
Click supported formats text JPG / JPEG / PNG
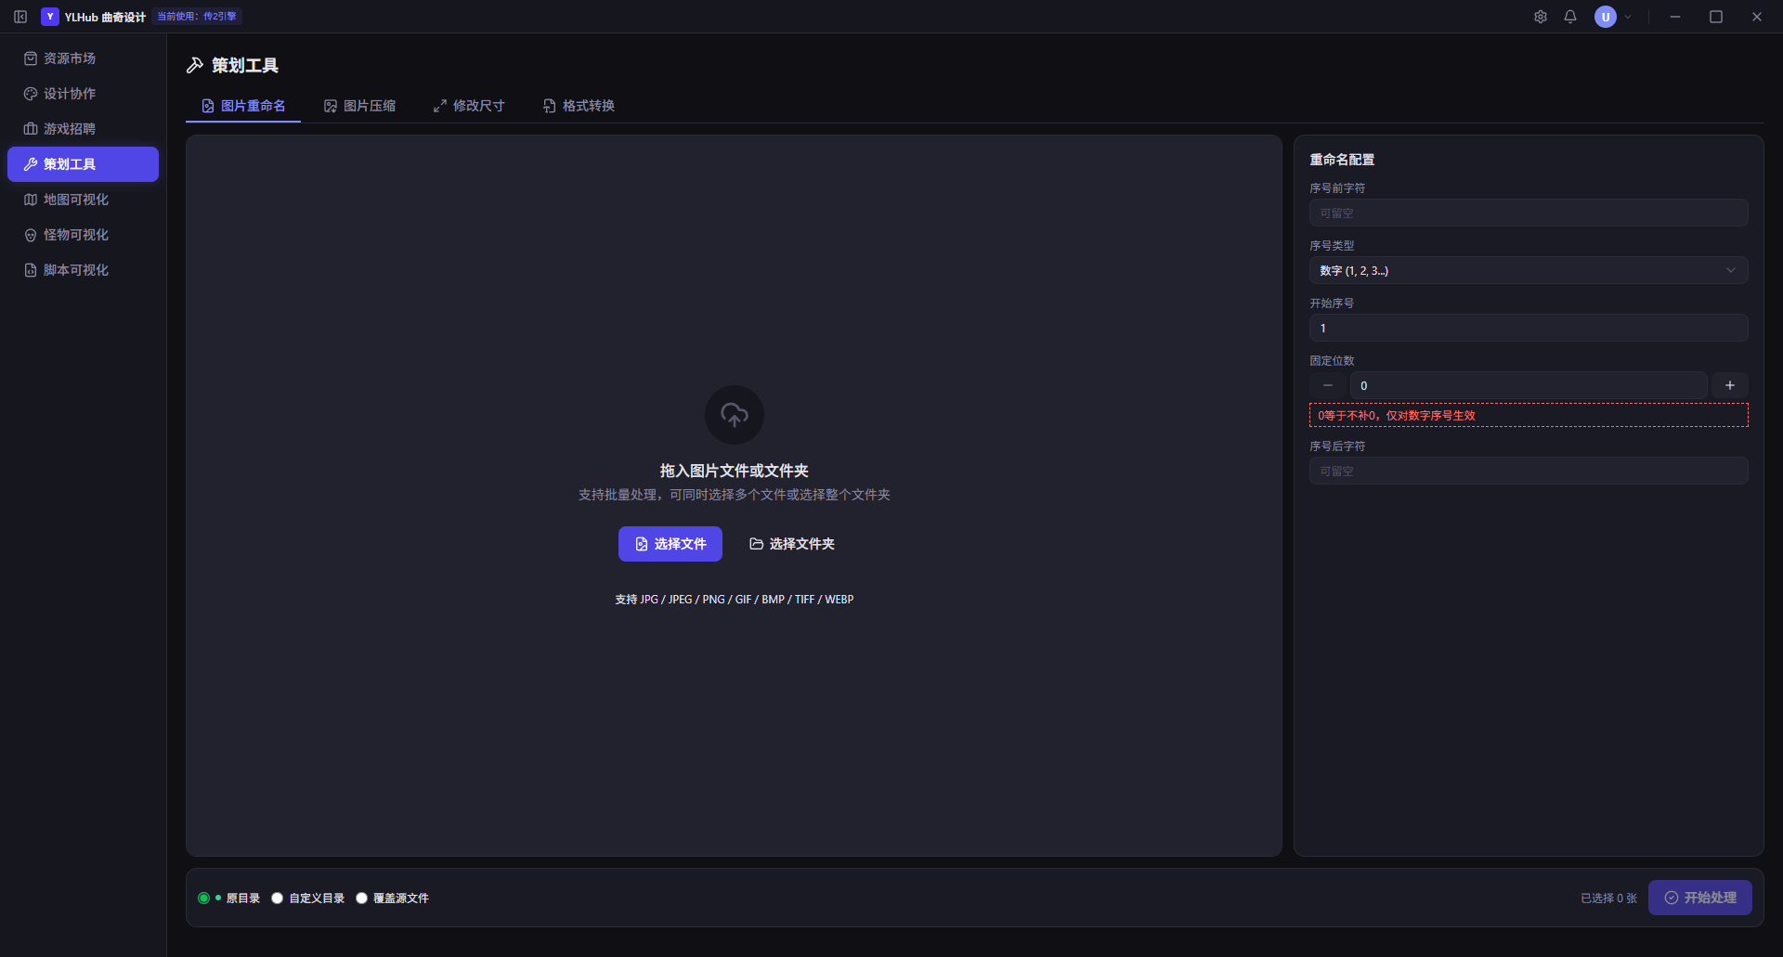[x=735, y=600]
